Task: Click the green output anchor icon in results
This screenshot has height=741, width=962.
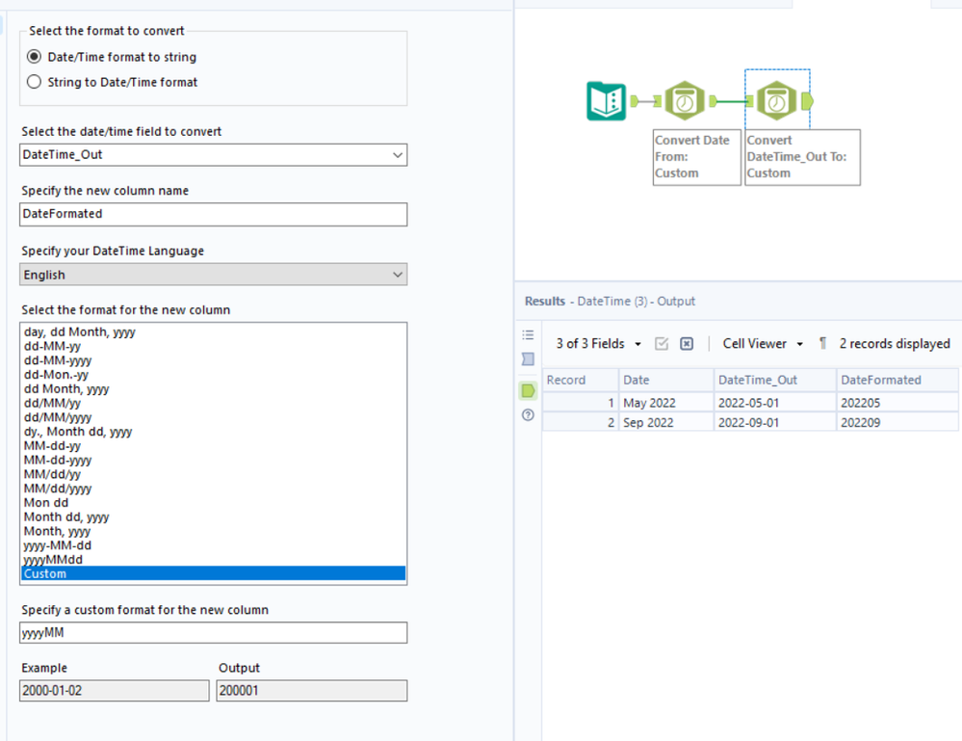Action: pos(528,390)
